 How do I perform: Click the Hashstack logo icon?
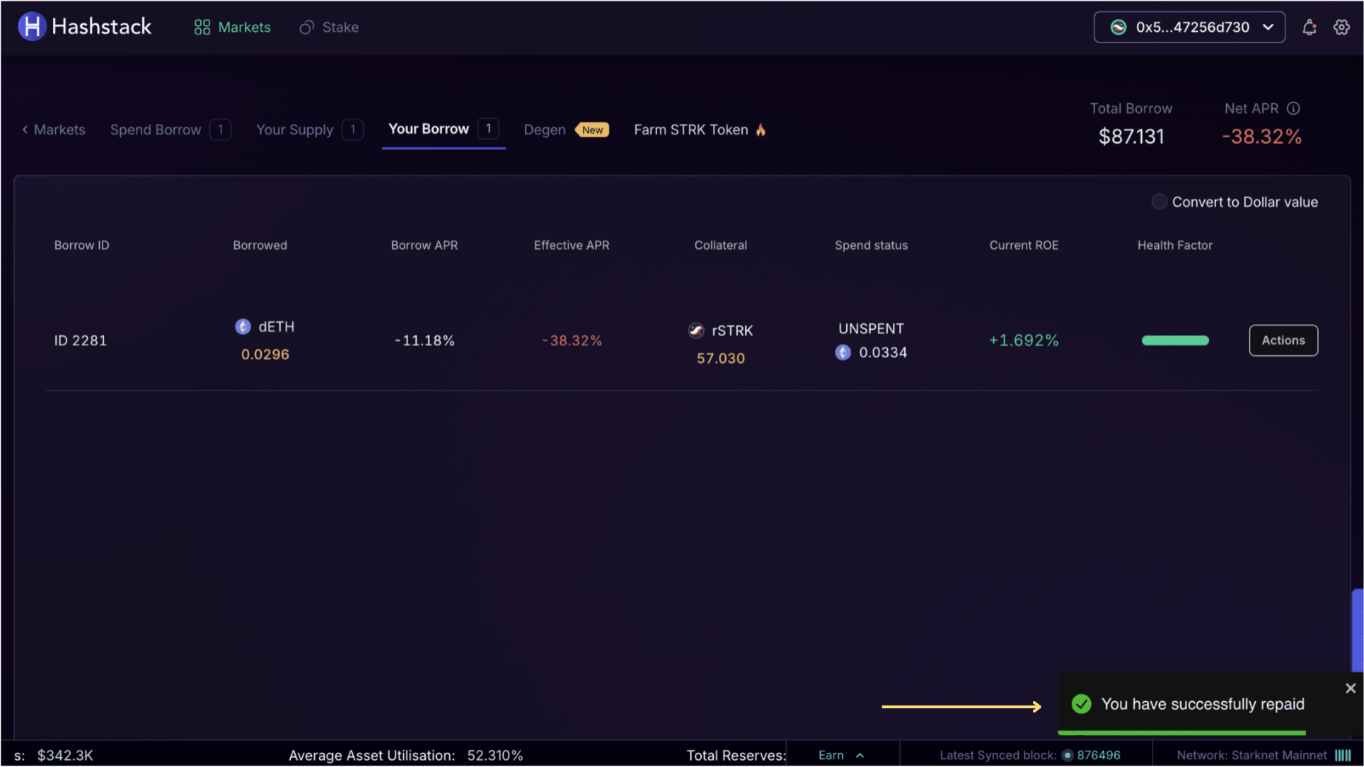(x=32, y=27)
